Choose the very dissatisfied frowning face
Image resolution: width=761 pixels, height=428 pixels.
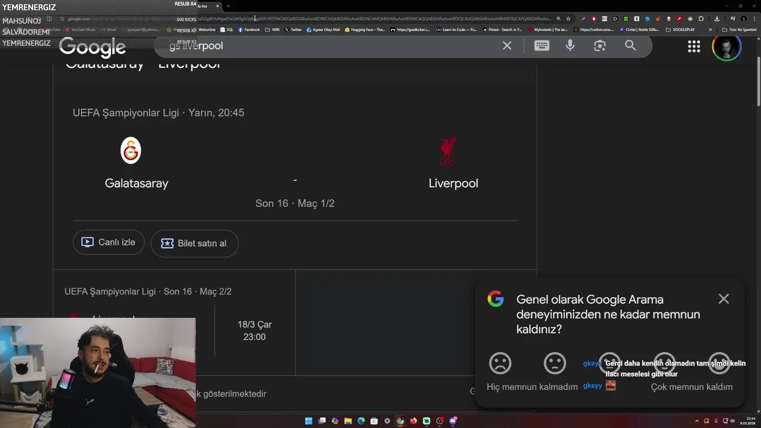[500, 363]
